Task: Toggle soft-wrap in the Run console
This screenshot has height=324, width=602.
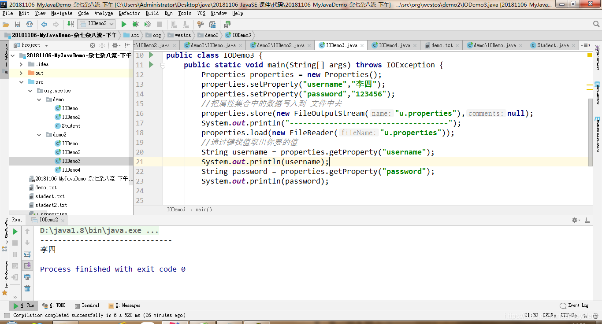Action: (27, 254)
